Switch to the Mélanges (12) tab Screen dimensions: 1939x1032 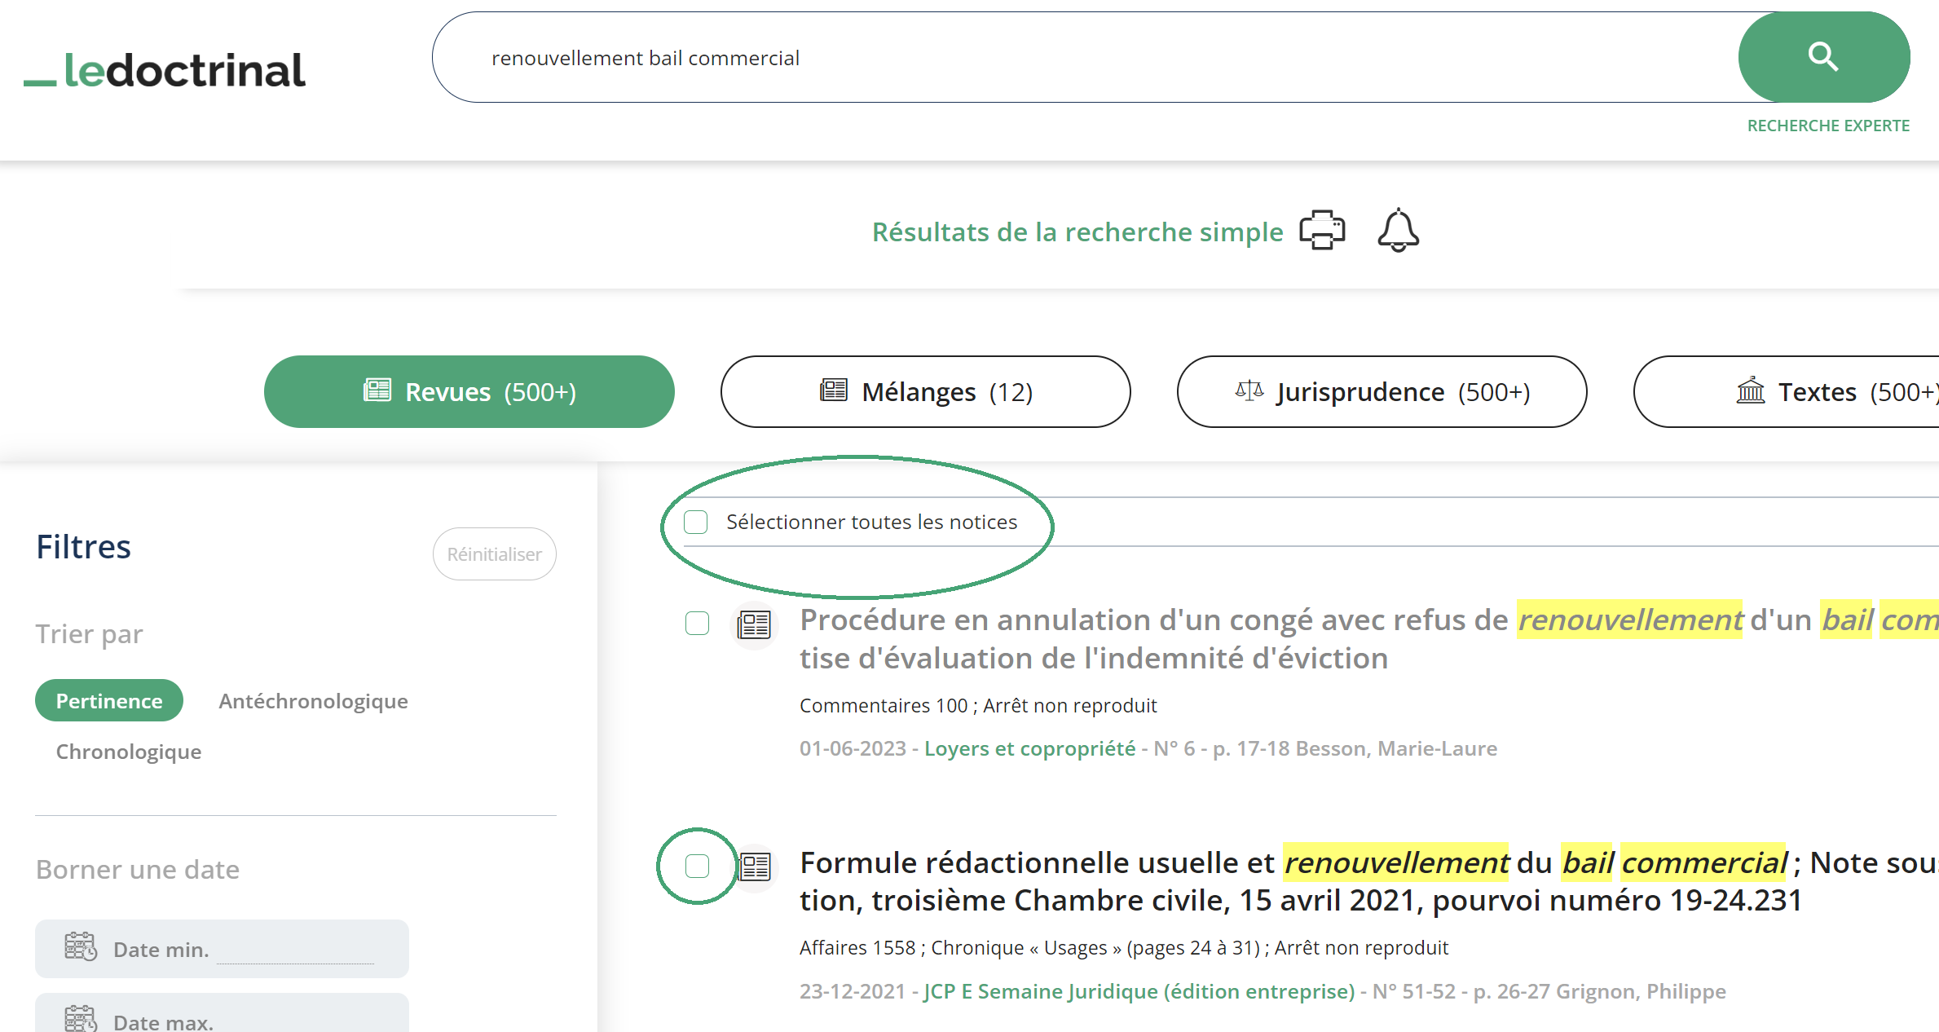(924, 391)
